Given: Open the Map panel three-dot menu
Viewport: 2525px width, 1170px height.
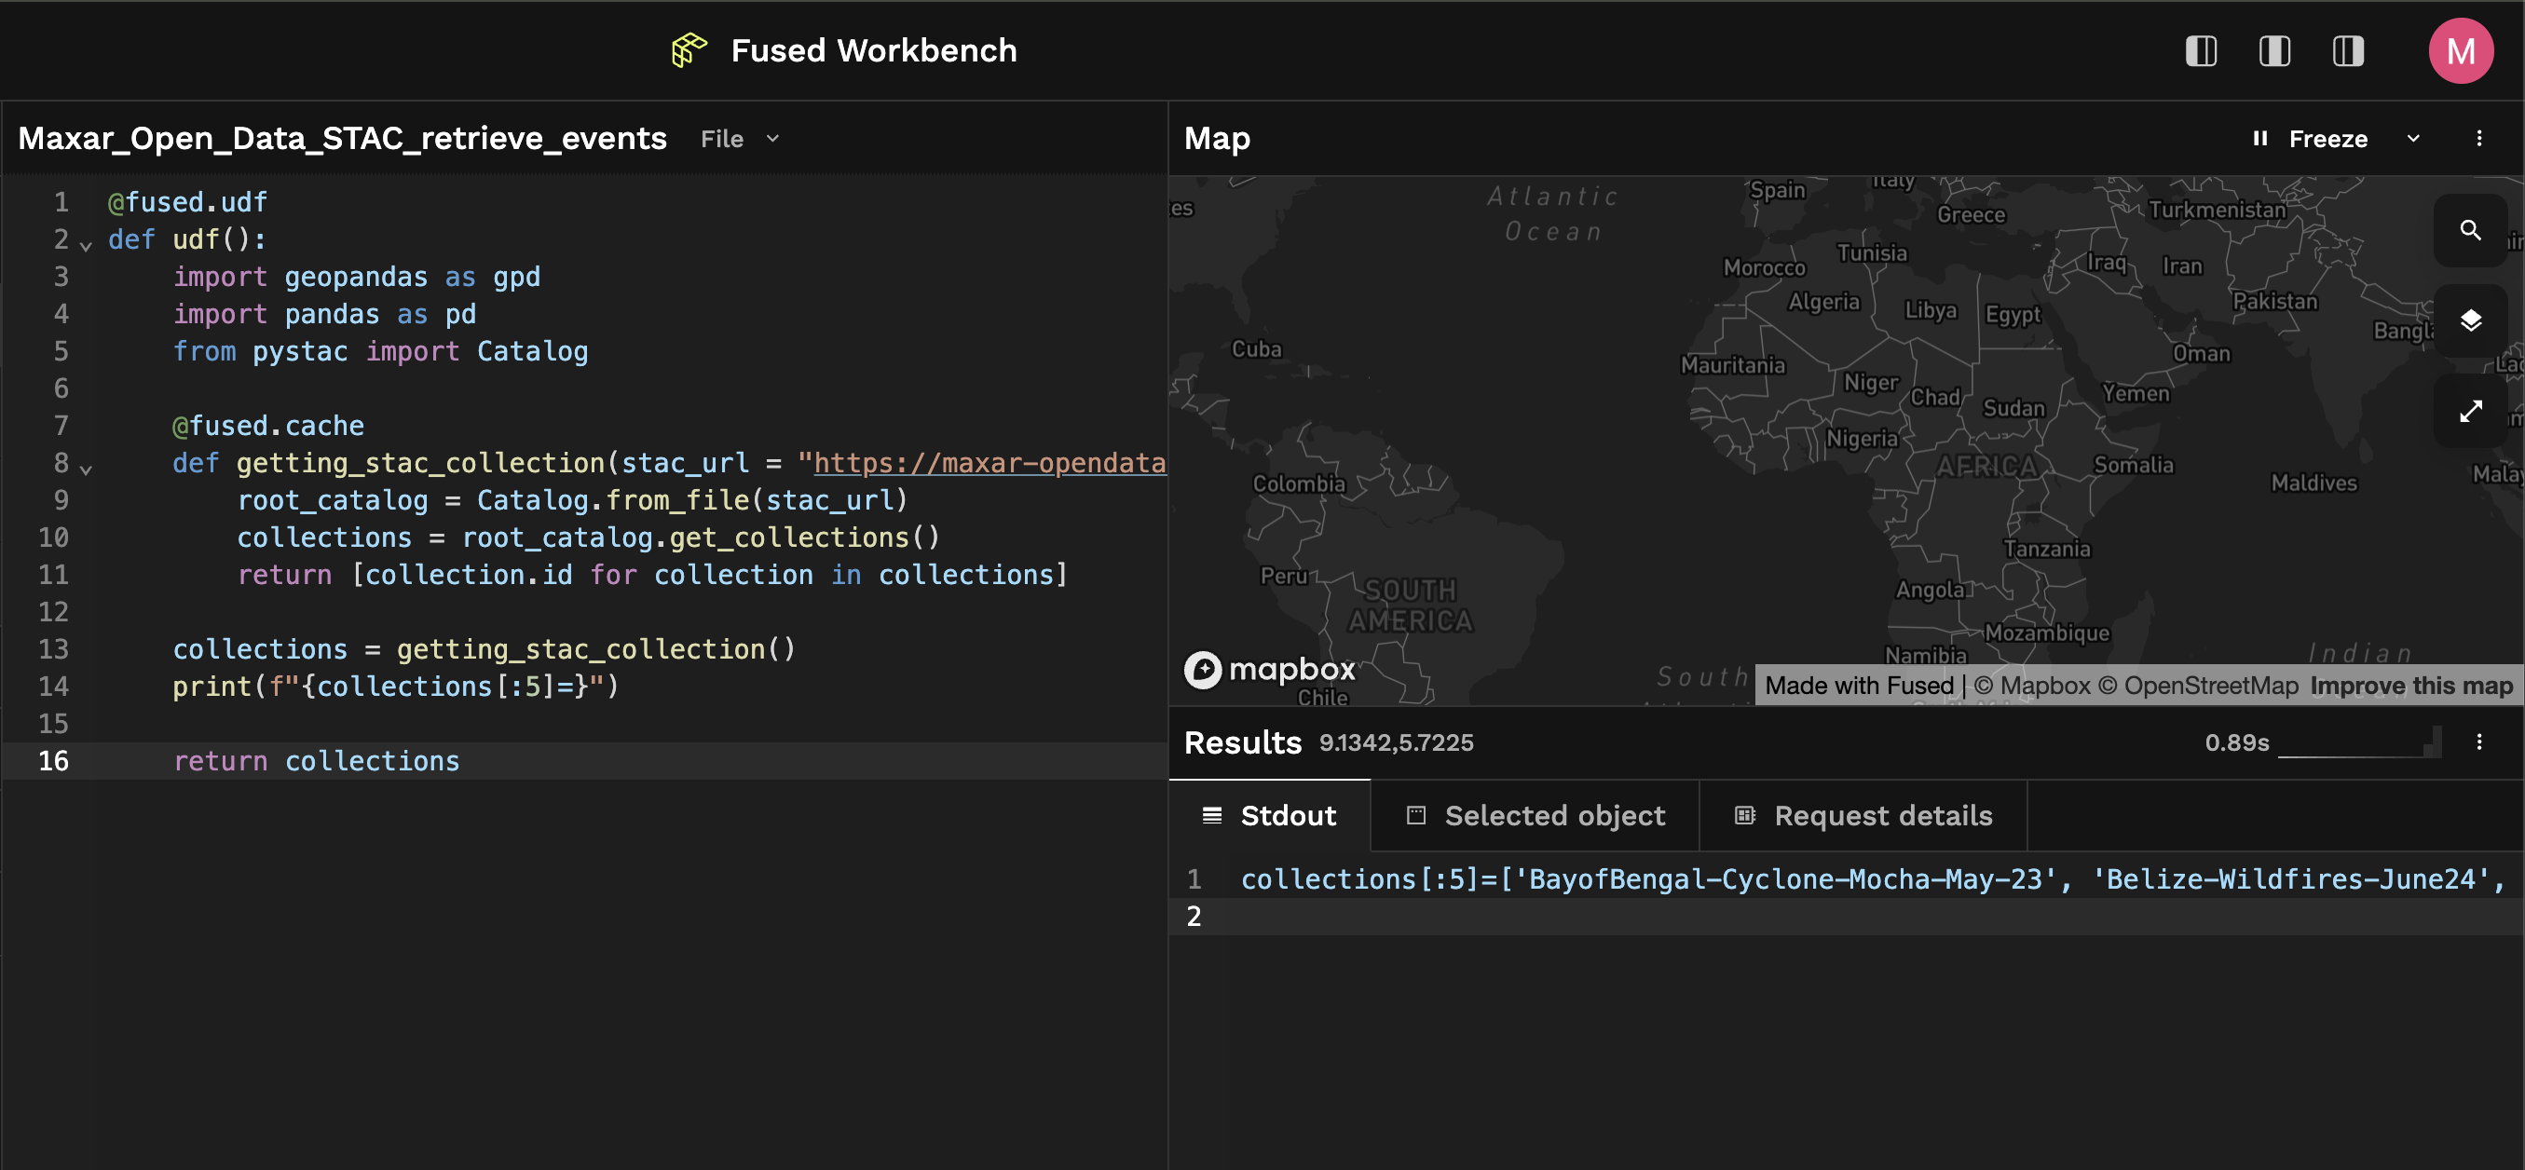Looking at the screenshot, I should coord(2479,138).
